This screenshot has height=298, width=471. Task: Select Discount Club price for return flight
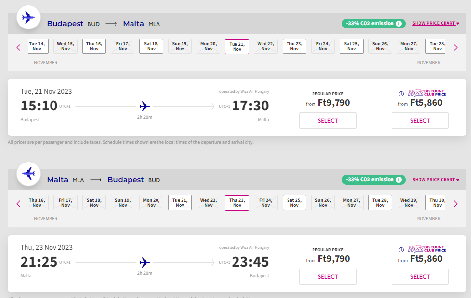tap(420, 277)
